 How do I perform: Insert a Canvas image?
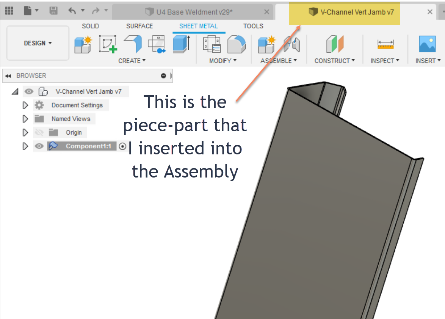click(427, 45)
